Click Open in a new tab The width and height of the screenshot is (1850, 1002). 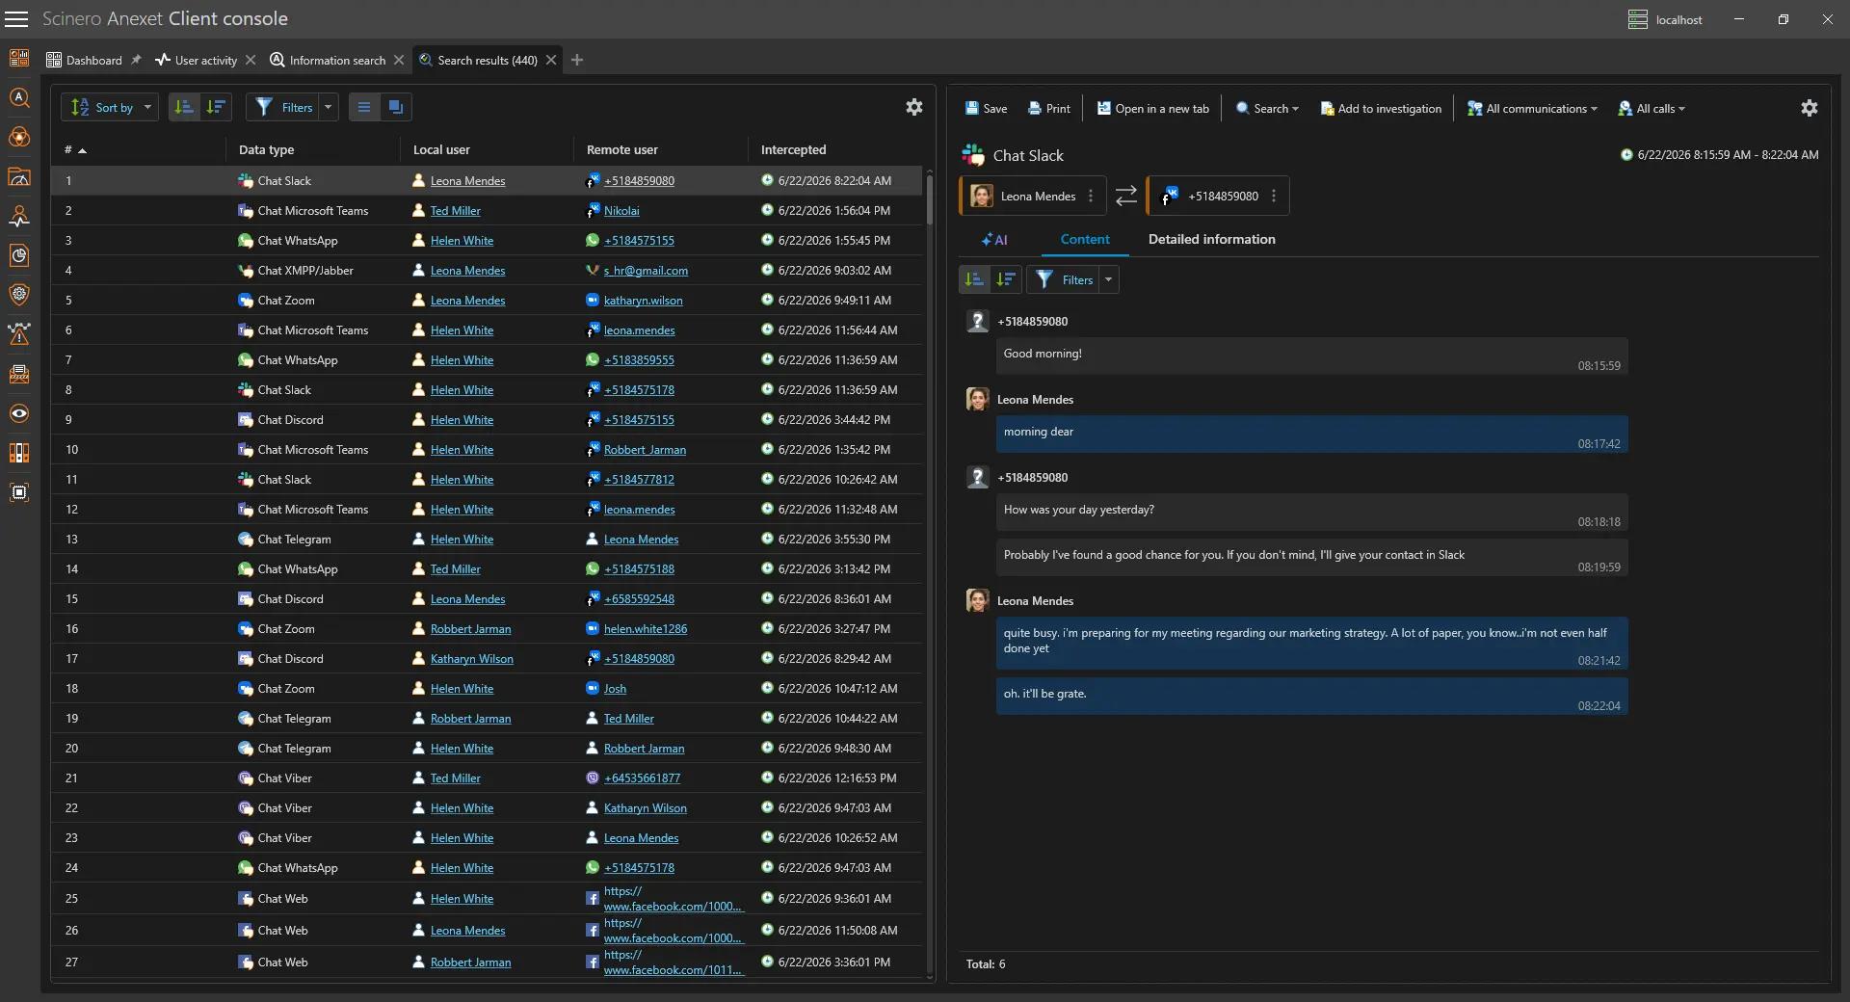[1152, 108]
